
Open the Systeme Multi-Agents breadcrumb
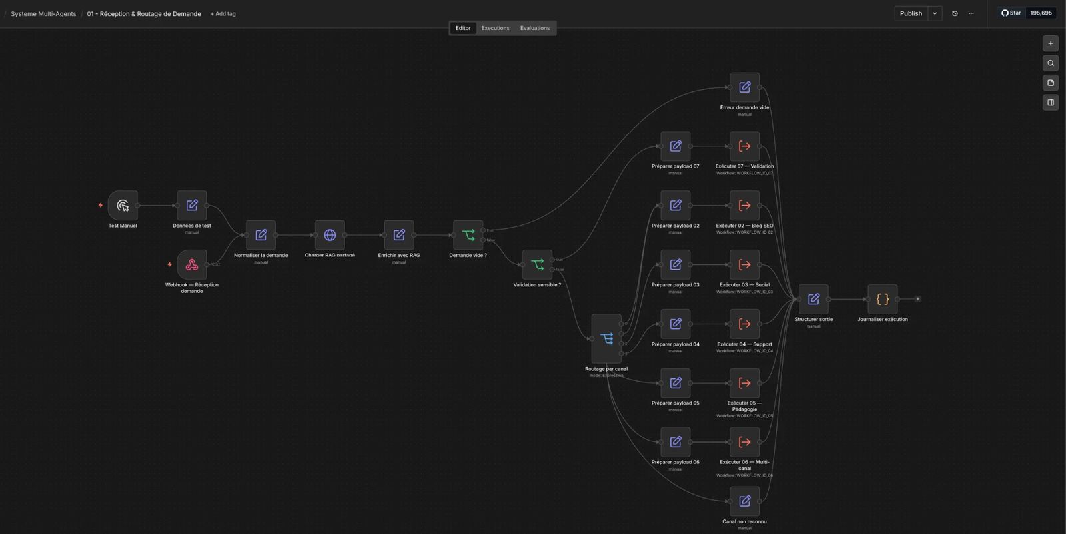point(43,14)
